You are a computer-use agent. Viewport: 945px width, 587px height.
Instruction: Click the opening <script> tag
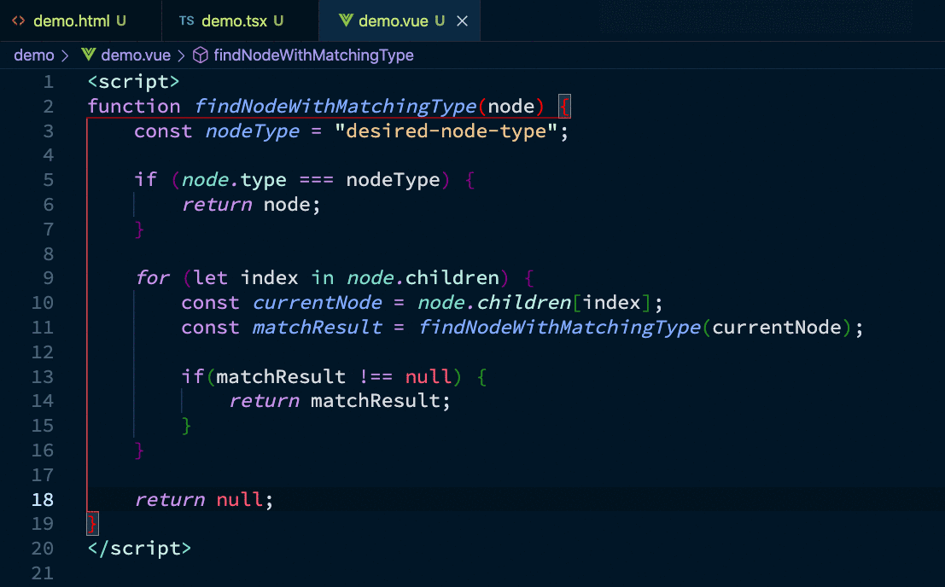(x=133, y=81)
